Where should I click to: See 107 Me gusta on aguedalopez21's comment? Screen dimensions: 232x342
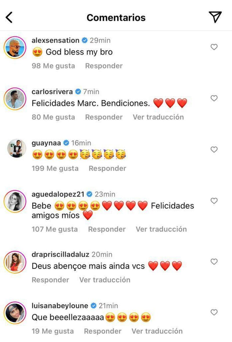pos(55,229)
